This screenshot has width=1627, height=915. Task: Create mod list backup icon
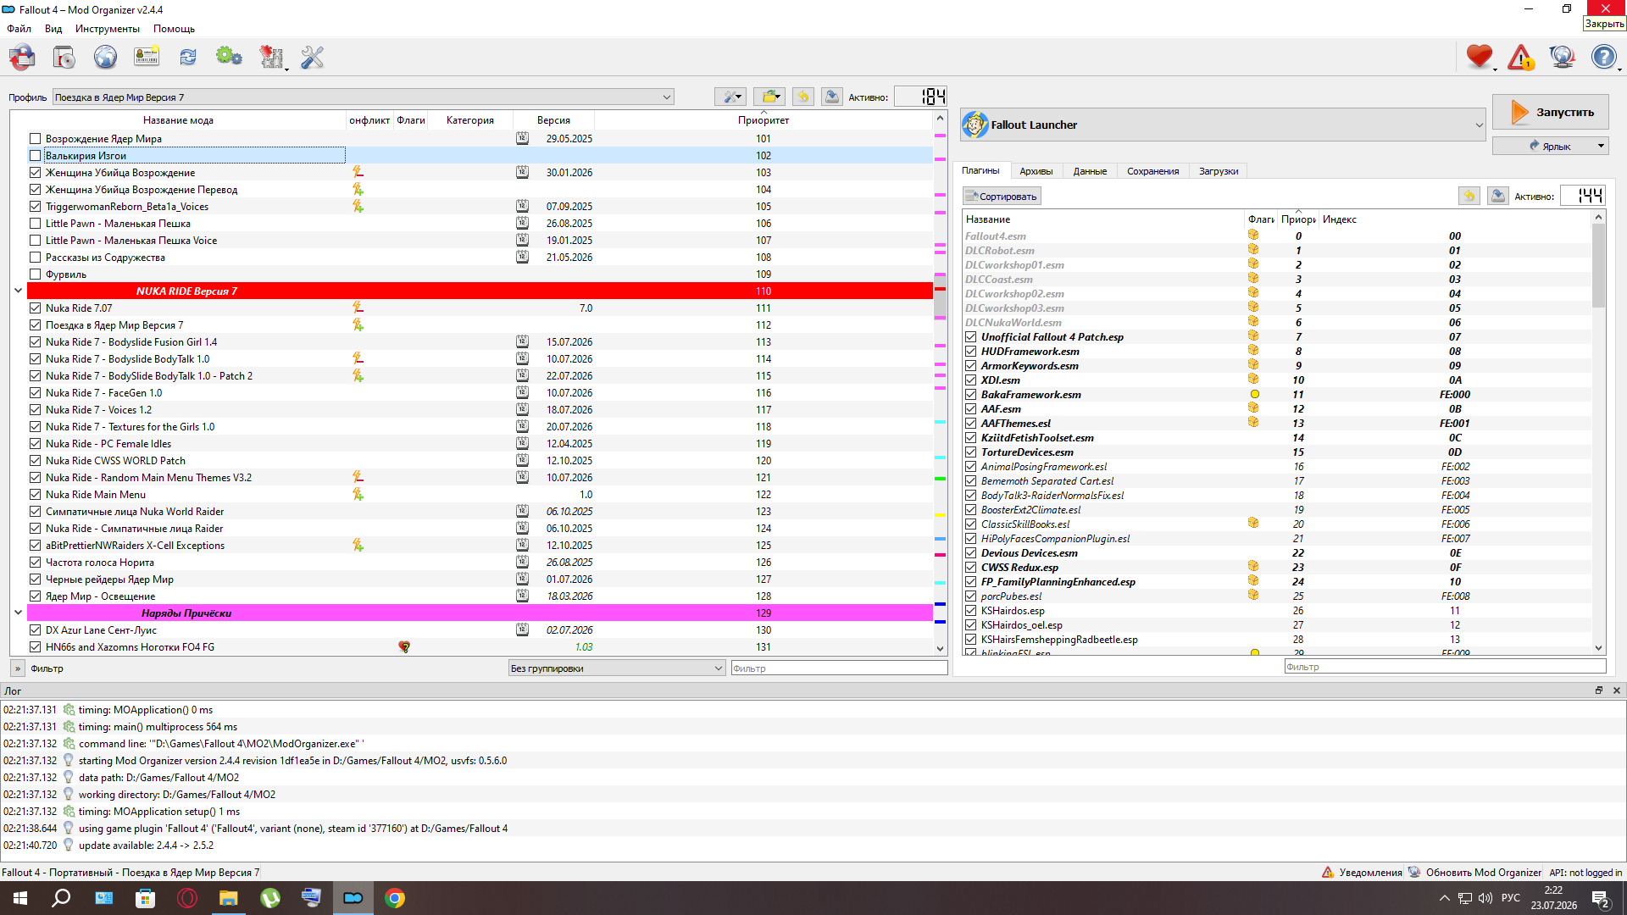(832, 97)
